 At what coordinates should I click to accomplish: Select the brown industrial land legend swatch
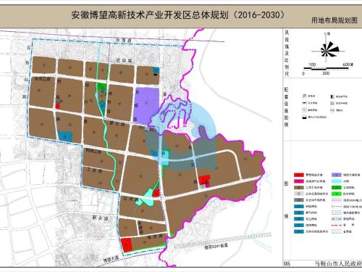coord(299,187)
